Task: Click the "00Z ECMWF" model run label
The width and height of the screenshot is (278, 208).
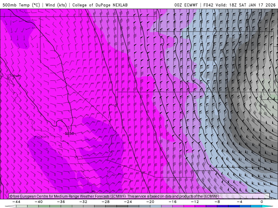Action: tap(186, 5)
